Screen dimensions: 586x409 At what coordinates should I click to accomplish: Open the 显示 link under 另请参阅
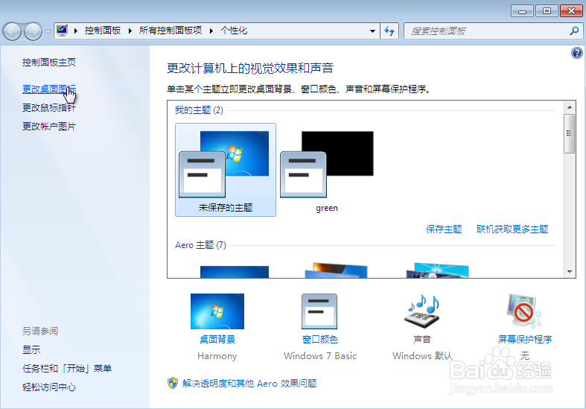point(31,350)
